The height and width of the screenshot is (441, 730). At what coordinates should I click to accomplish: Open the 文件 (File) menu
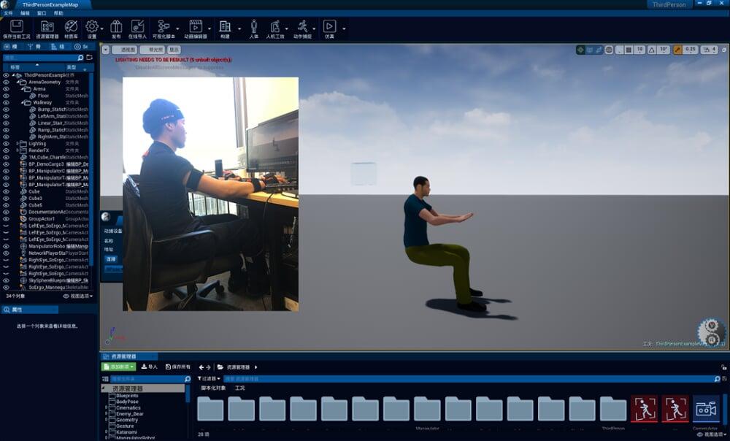click(x=8, y=13)
